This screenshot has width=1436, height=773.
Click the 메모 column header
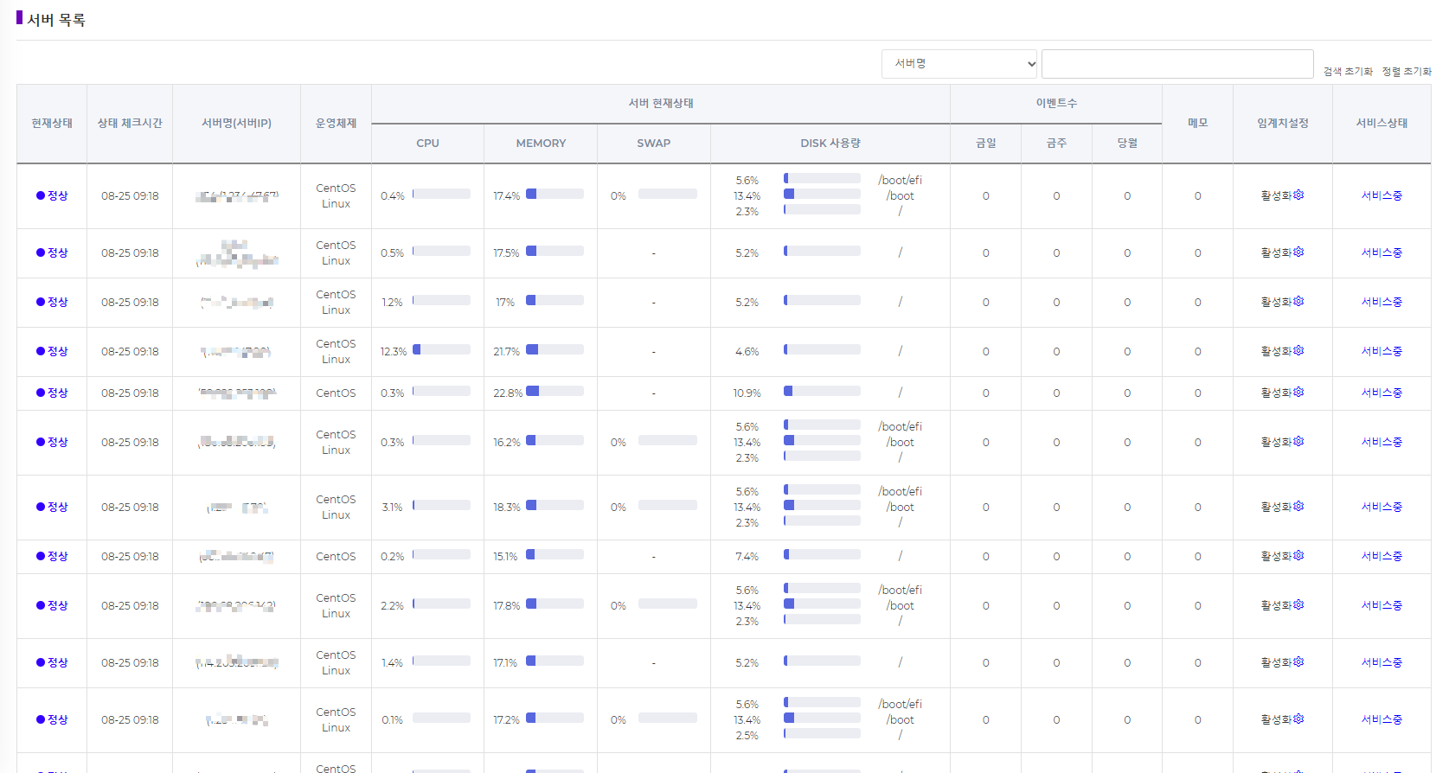coord(1197,124)
